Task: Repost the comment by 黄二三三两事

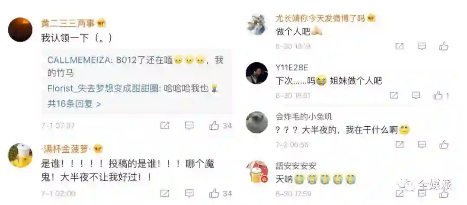Action: [x=165, y=125]
